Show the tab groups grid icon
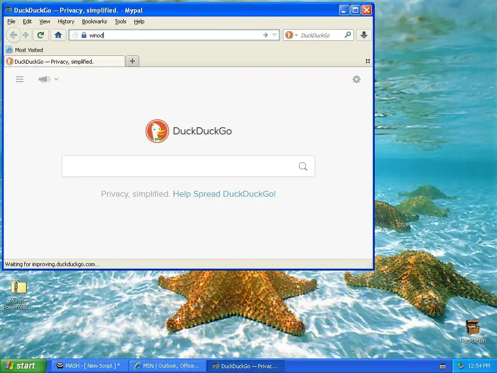Screen dimensions: 497x373 [368, 61]
